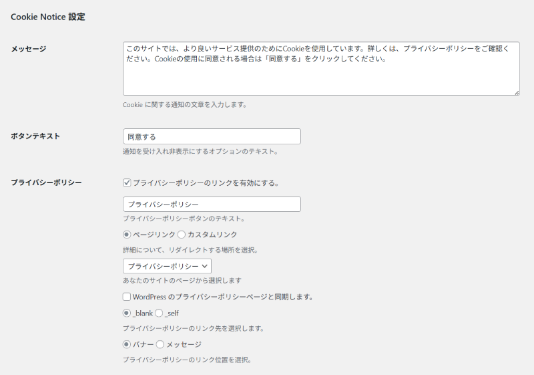Click the ボタンテキスト field containing 同意する

click(x=212, y=136)
